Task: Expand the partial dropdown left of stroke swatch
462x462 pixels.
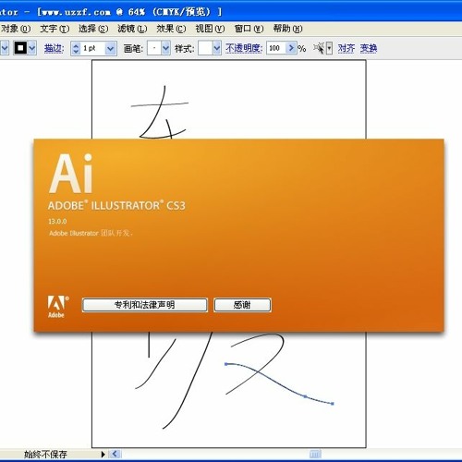Action: (x=5, y=48)
